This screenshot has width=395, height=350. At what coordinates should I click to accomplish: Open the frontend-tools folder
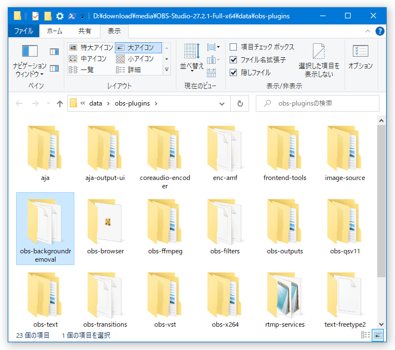pos(285,153)
